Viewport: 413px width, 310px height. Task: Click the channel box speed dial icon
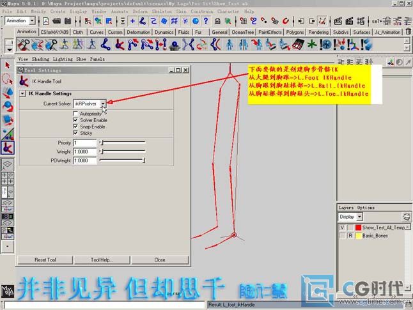[400, 62]
